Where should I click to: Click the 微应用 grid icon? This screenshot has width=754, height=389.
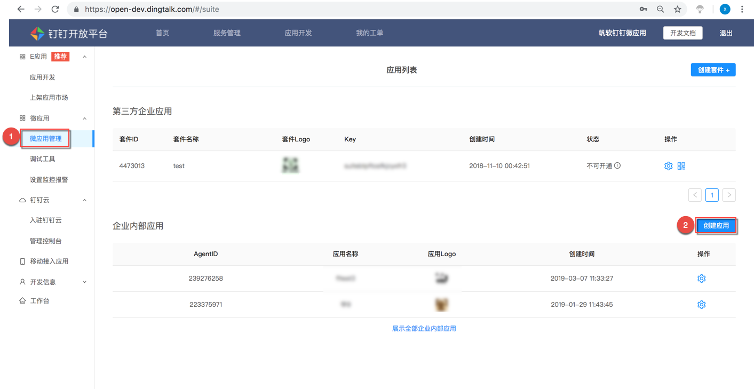[22, 118]
